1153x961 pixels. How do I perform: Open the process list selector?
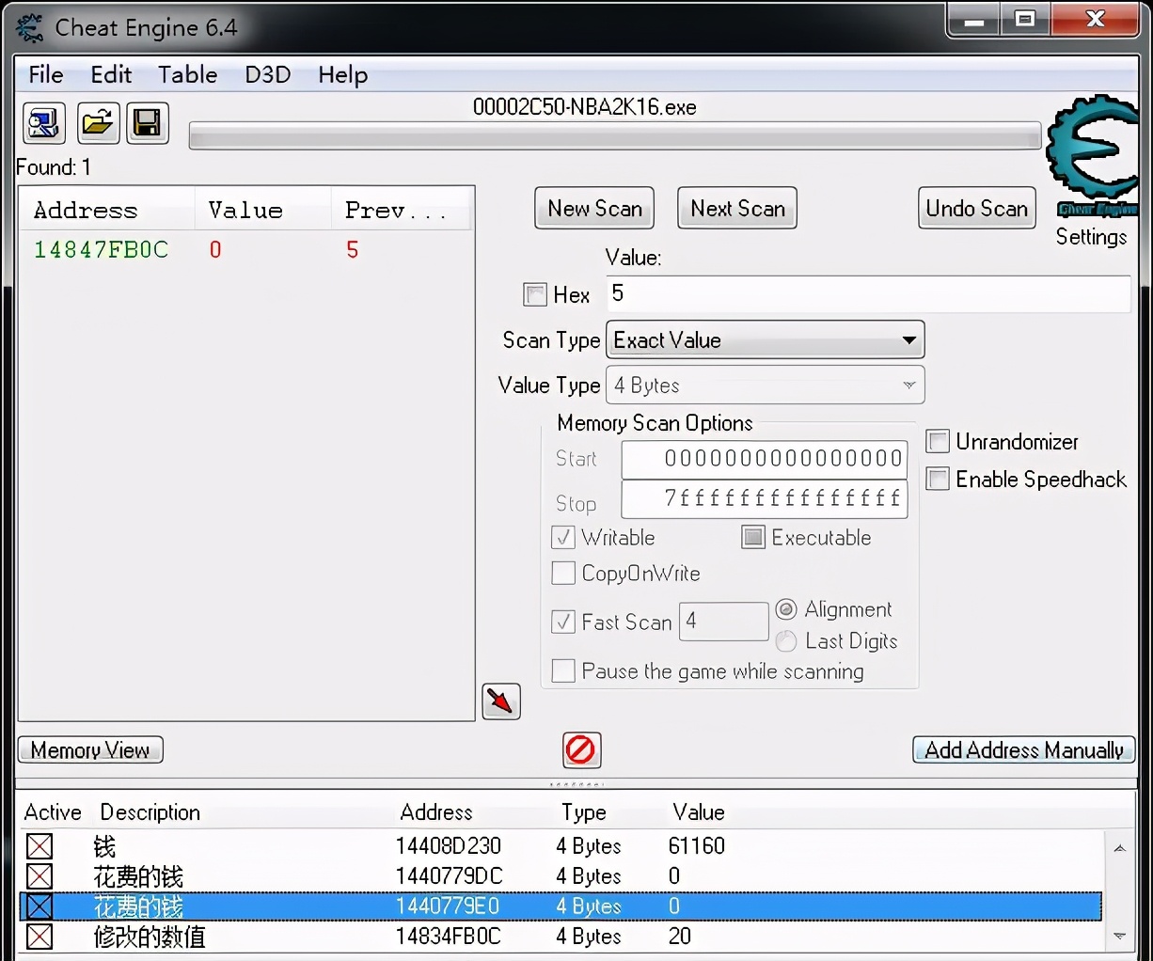[43, 123]
